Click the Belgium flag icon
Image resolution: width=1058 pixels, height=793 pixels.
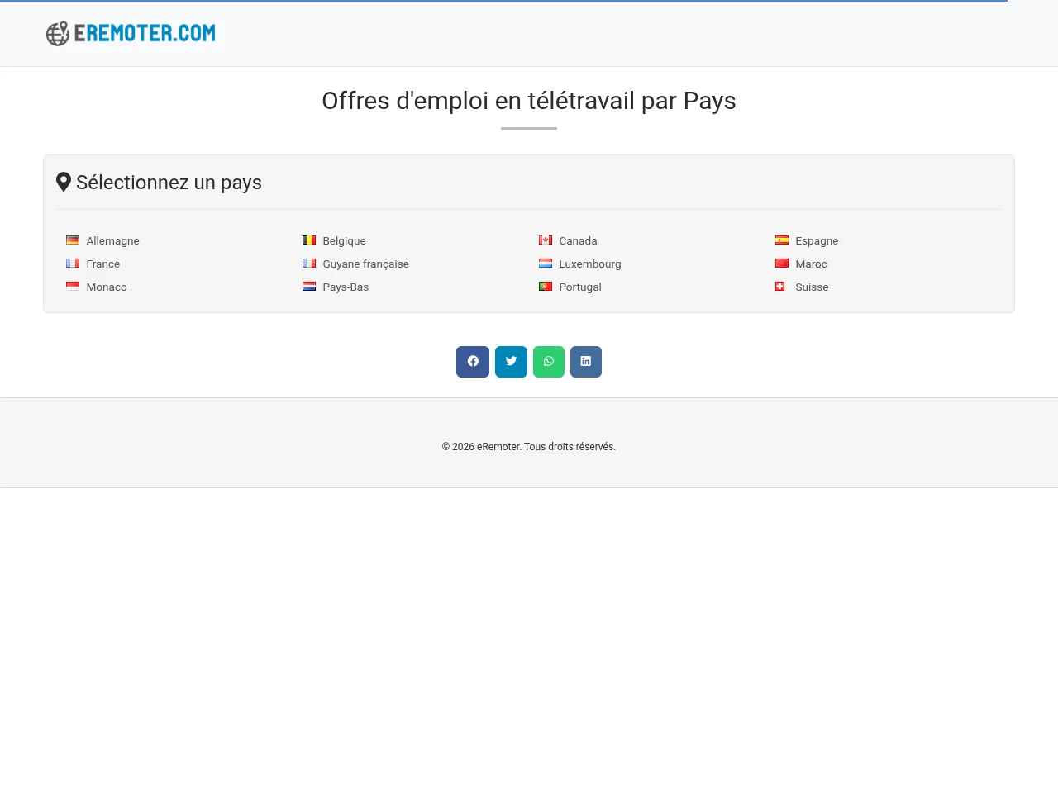point(309,240)
